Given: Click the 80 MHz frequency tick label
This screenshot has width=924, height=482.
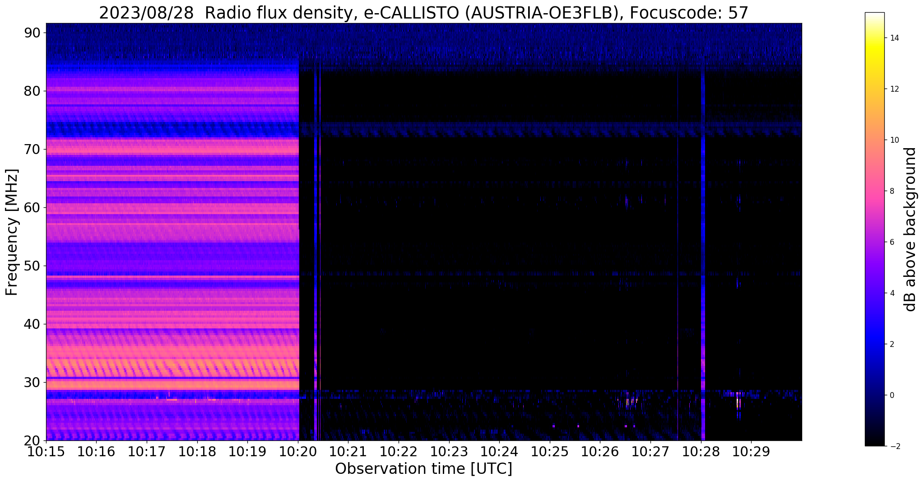Looking at the screenshot, I should click(33, 91).
